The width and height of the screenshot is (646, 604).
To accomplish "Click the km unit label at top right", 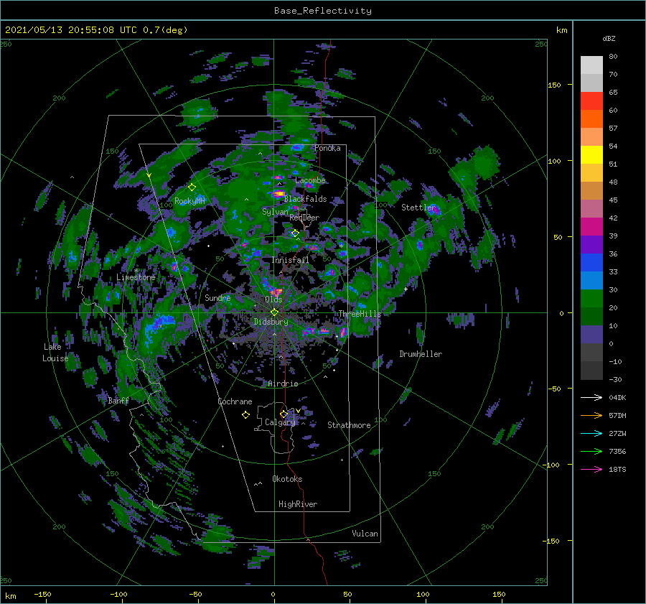I will 561,30.
